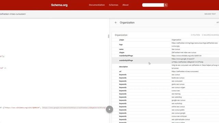Image resolution: width=219 pixels, height=123 pixels.
Task: Click logo value URL logo-zelfranken-seo-cursus.jpg
Action: click(x=195, y=45)
